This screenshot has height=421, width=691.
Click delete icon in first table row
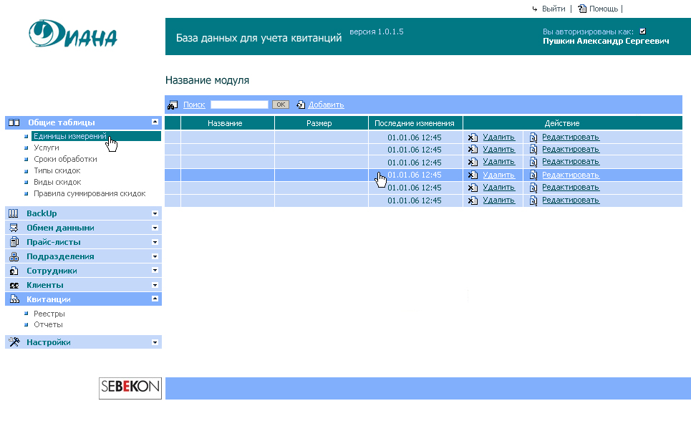(473, 137)
